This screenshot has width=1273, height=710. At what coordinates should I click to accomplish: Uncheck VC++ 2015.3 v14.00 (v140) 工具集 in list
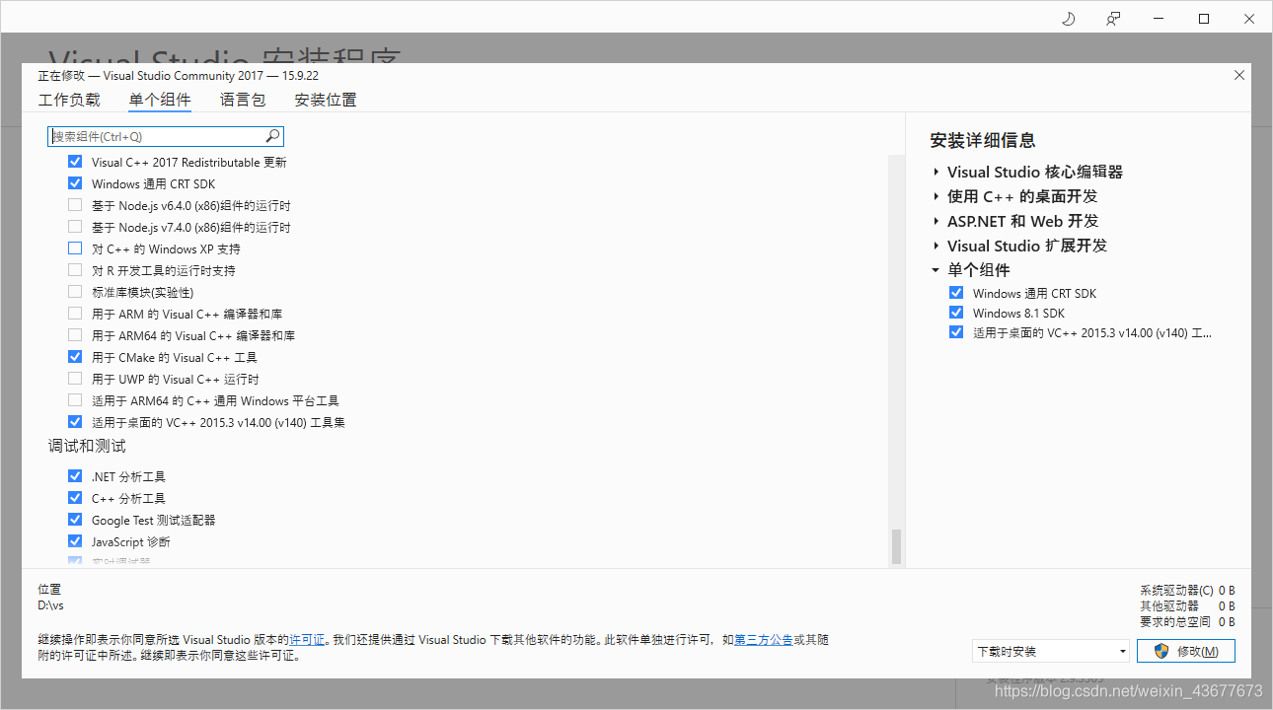point(75,422)
